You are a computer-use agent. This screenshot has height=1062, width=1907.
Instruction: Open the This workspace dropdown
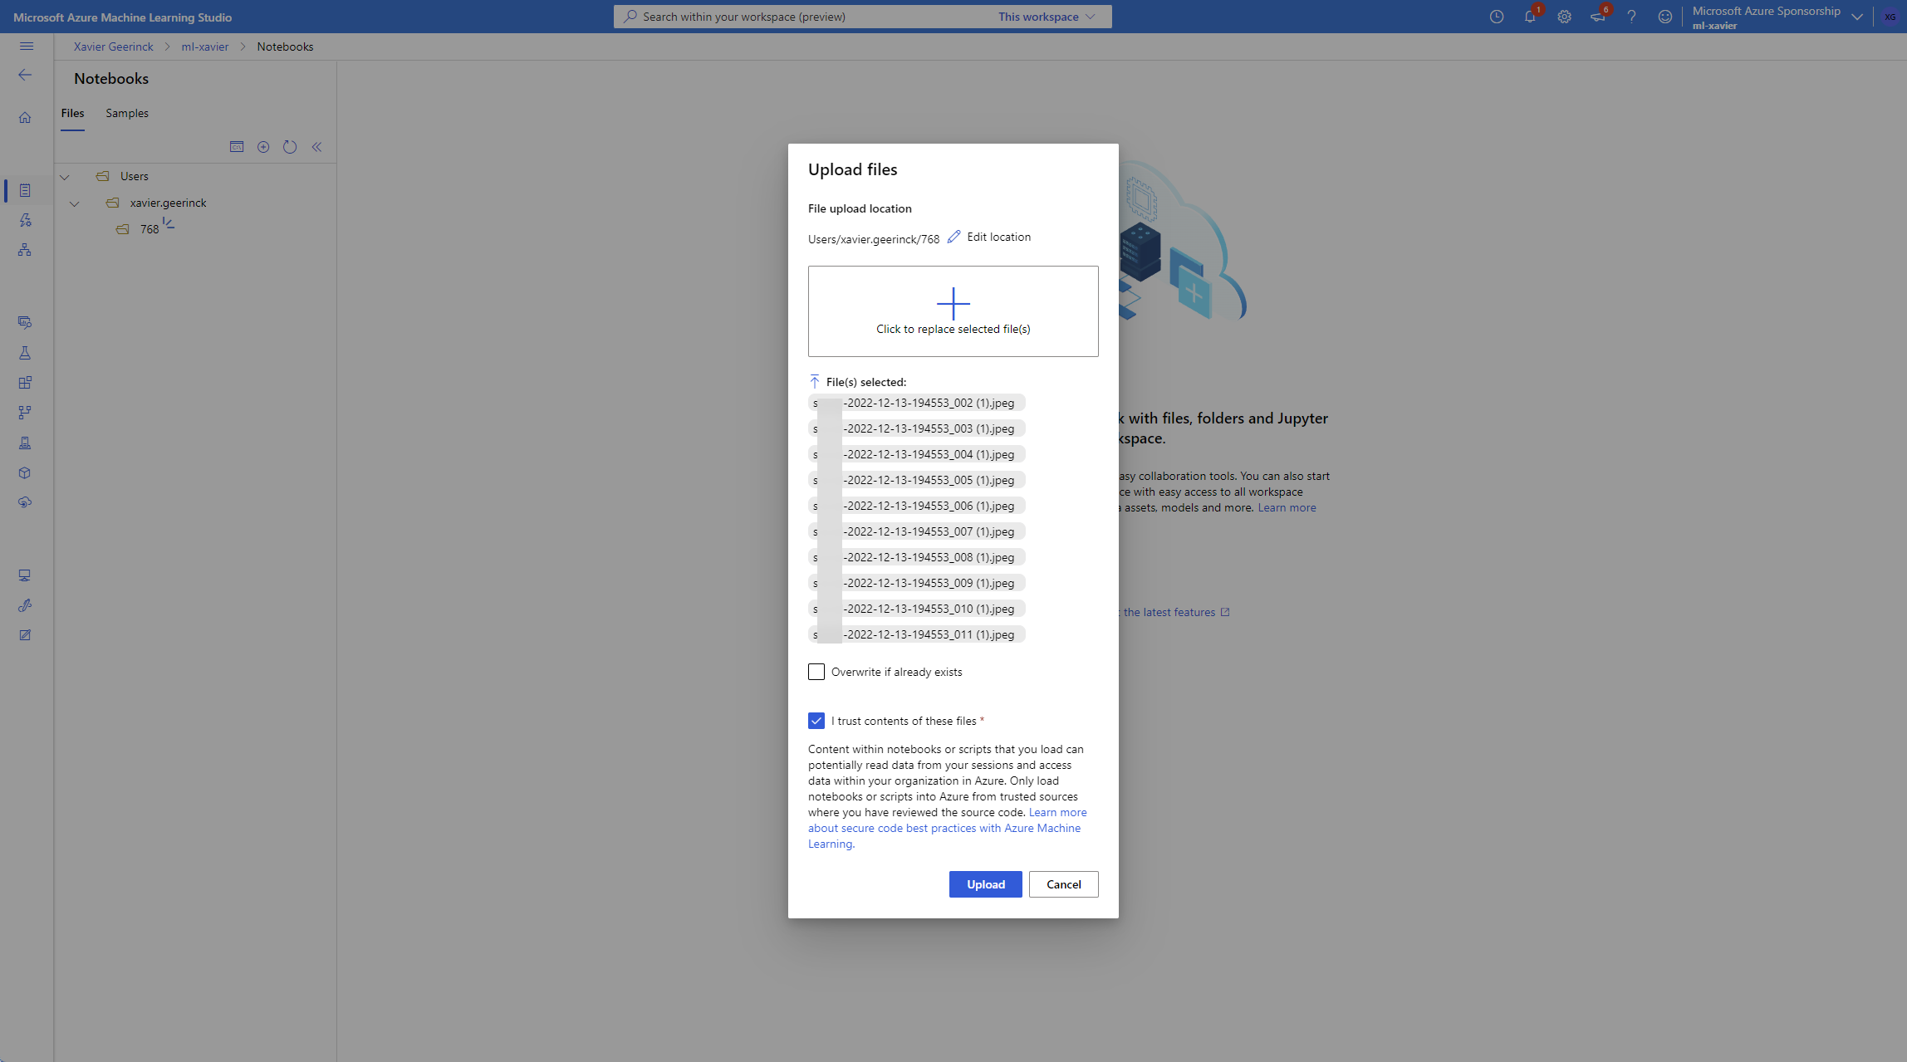[x=1047, y=17]
